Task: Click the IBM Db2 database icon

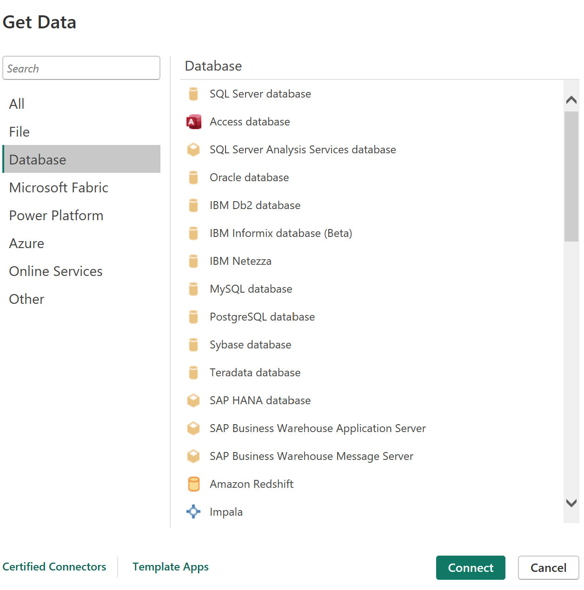Action: point(193,205)
